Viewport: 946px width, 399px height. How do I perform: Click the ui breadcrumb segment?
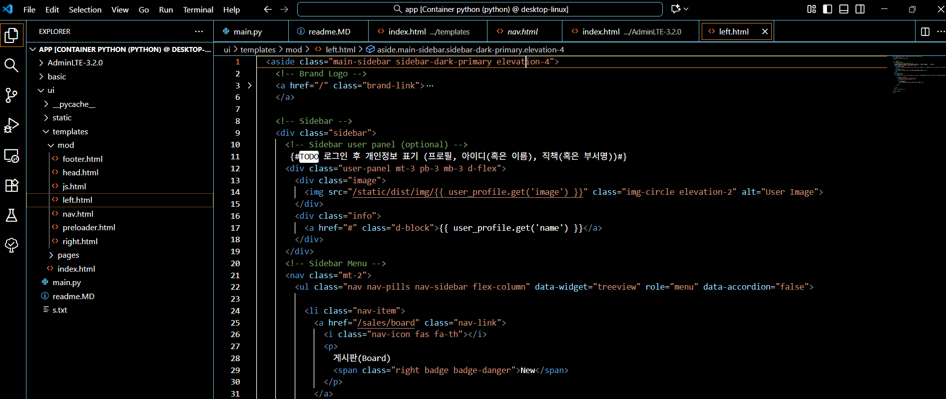coord(227,49)
